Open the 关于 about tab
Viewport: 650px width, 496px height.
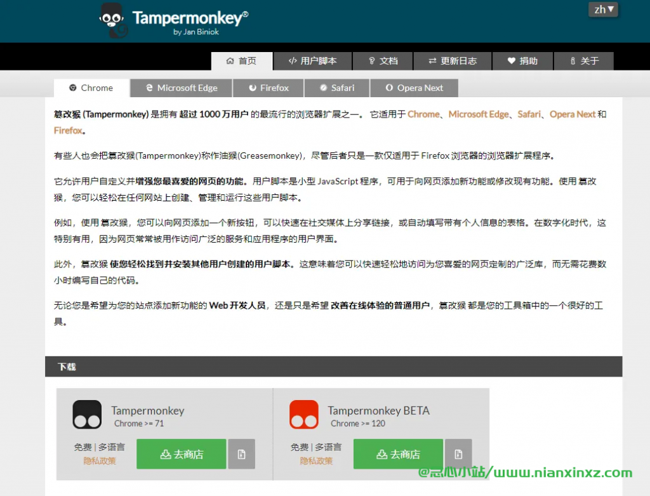coord(584,61)
